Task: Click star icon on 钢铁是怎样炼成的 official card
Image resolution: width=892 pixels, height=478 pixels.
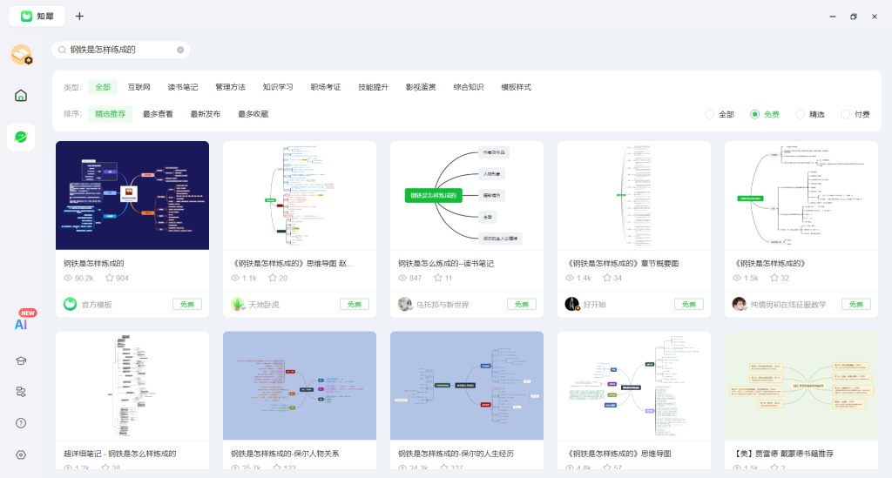Action: point(109,278)
